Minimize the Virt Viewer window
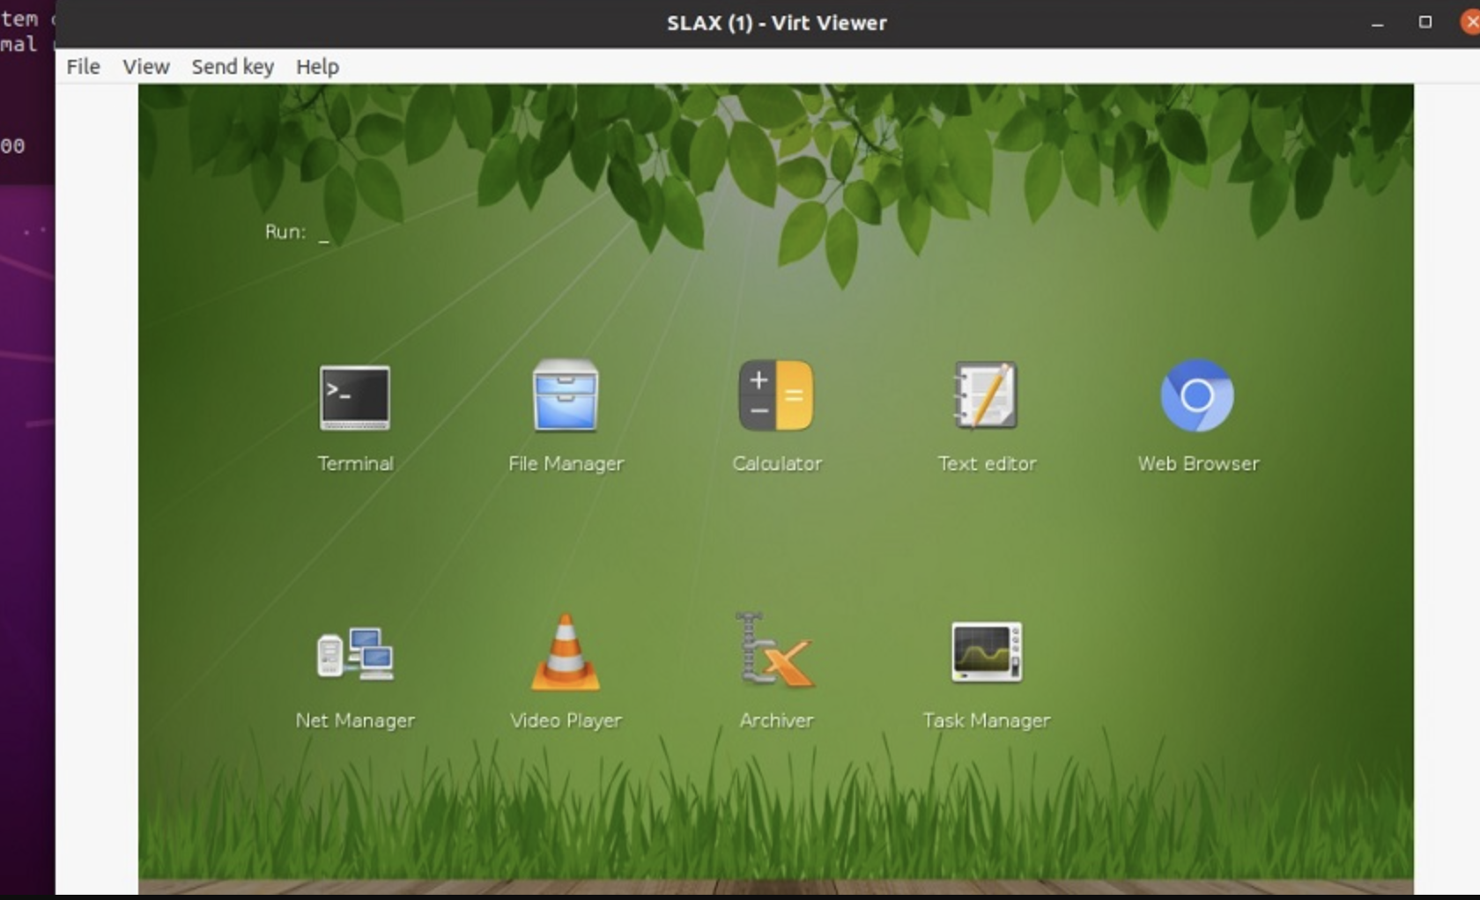Image resolution: width=1480 pixels, height=900 pixels. [x=1378, y=23]
